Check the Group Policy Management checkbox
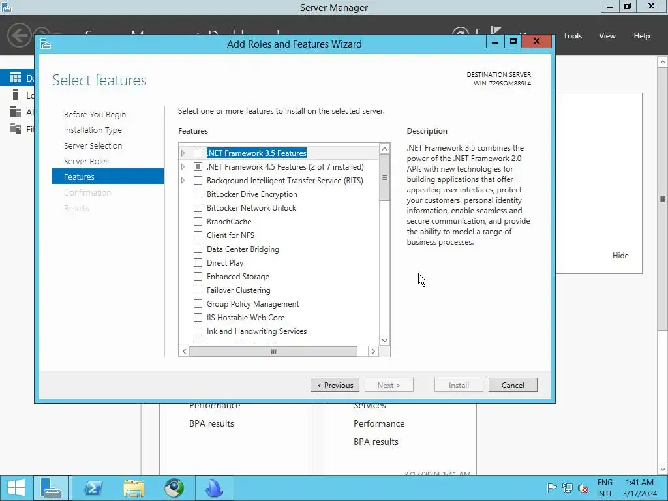Screen dimensions: 668x501 click(x=198, y=304)
